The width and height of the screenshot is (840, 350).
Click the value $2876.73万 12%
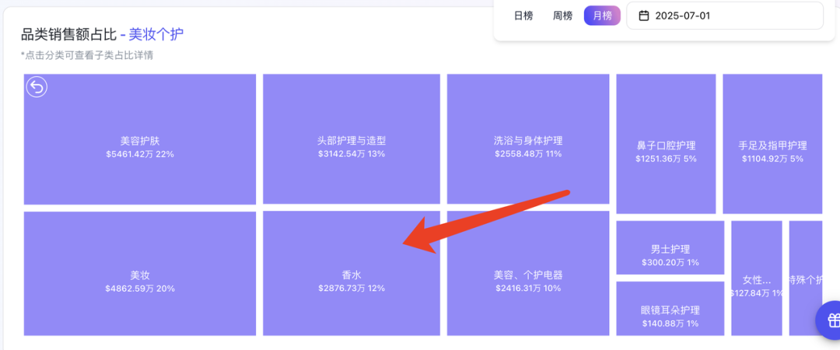pyautogui.click(x=352, y=289)
